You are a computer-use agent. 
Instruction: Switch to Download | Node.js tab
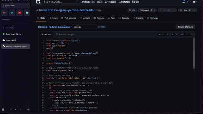pos(16,34)
